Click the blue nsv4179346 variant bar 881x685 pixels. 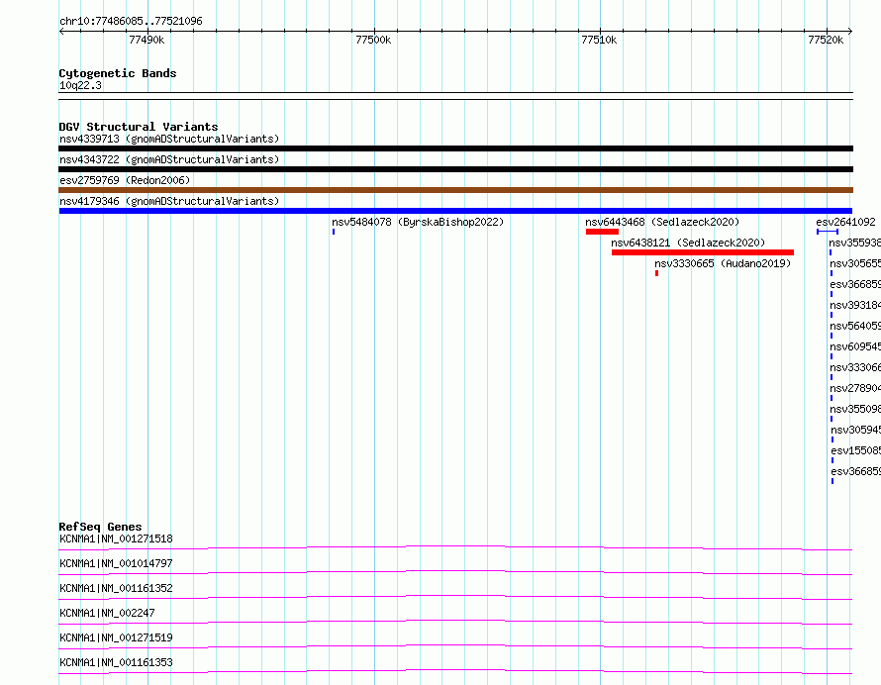coord(455,211)
